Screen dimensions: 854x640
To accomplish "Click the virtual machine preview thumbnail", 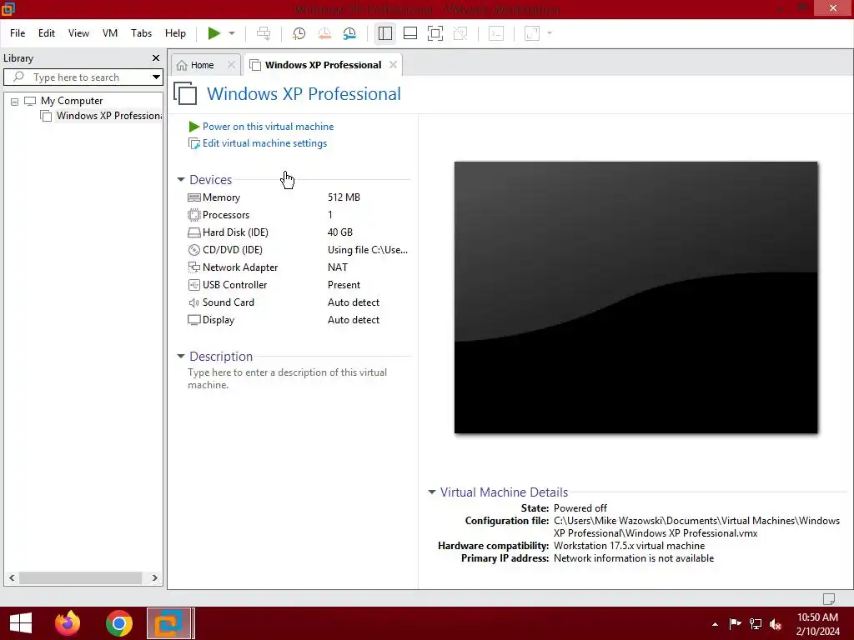I will [x=635, y=297].
